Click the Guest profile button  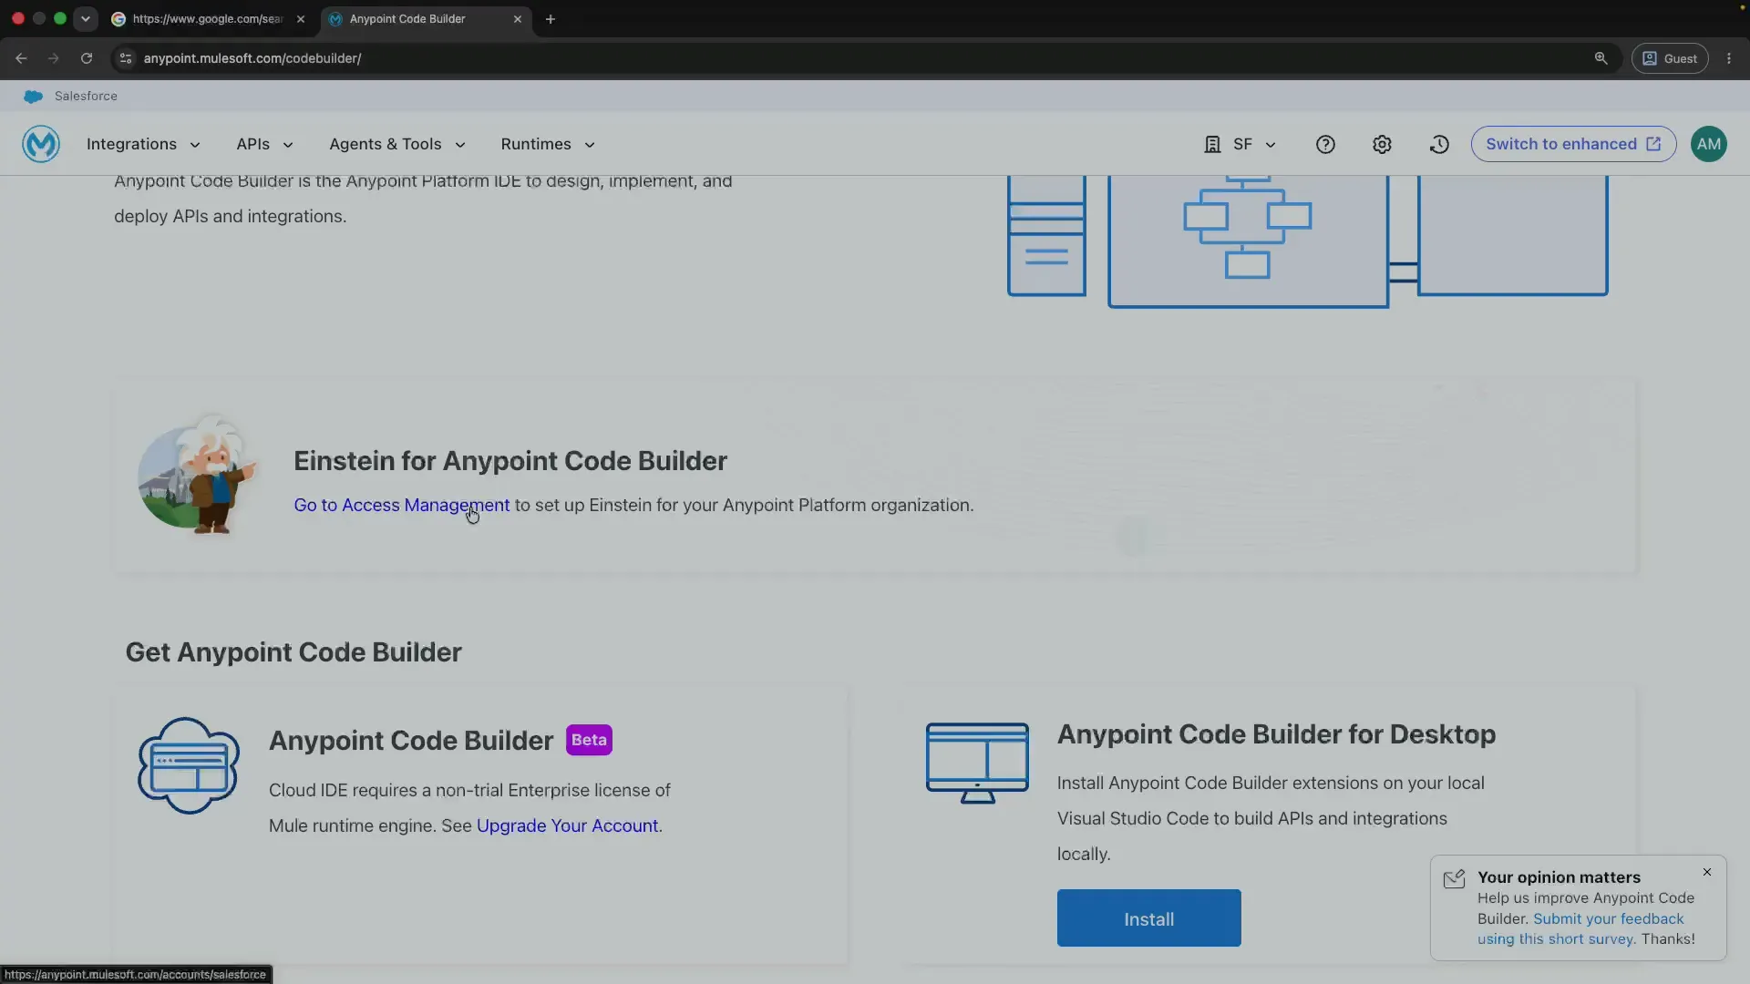click(1670, 58)
